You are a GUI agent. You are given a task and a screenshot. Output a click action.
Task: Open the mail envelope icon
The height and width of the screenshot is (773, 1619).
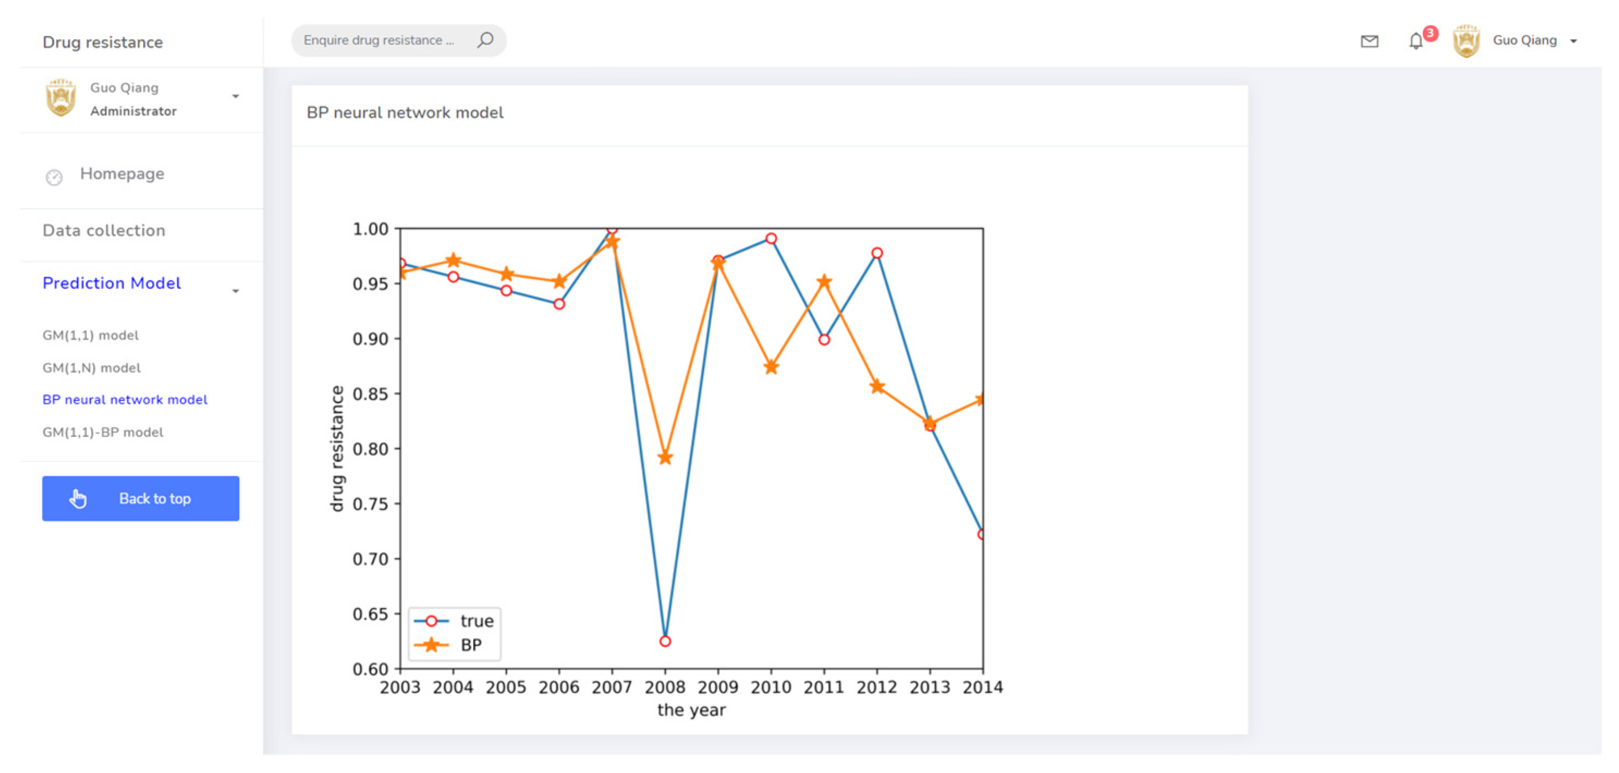coord(1369,41)
